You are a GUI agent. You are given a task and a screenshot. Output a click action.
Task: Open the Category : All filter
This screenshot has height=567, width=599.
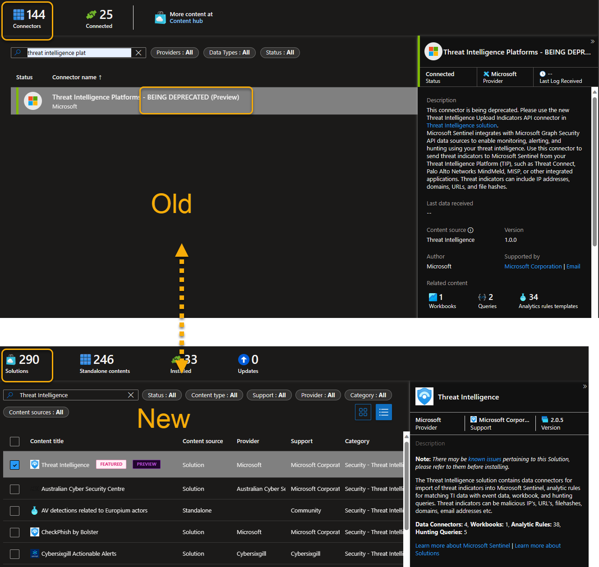(x=368, y=395)
